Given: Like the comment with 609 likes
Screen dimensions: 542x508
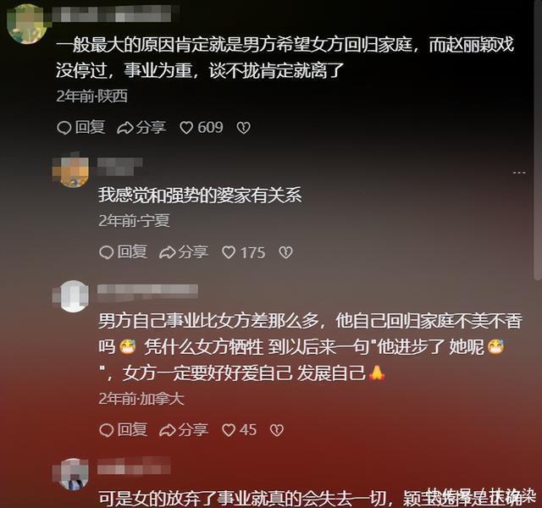Looking at the screenshot, I should tap(202, 128).
